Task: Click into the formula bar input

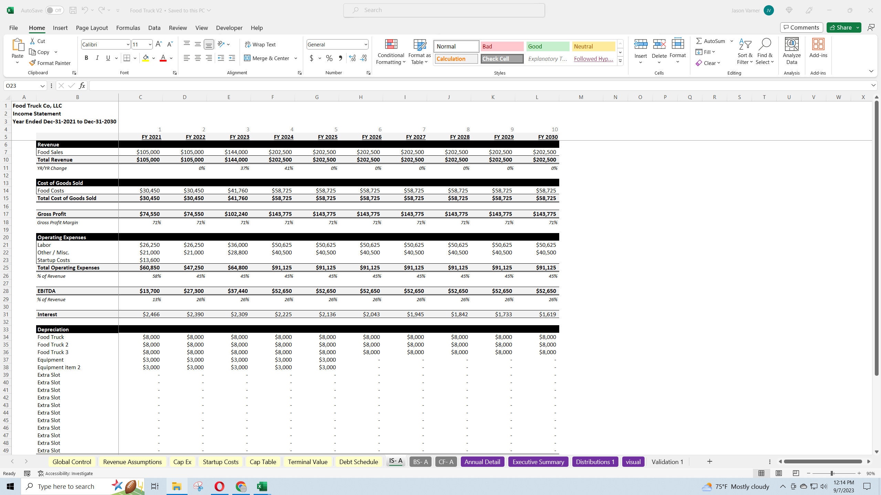Action: pyautogui.click(x=480, y=86)
